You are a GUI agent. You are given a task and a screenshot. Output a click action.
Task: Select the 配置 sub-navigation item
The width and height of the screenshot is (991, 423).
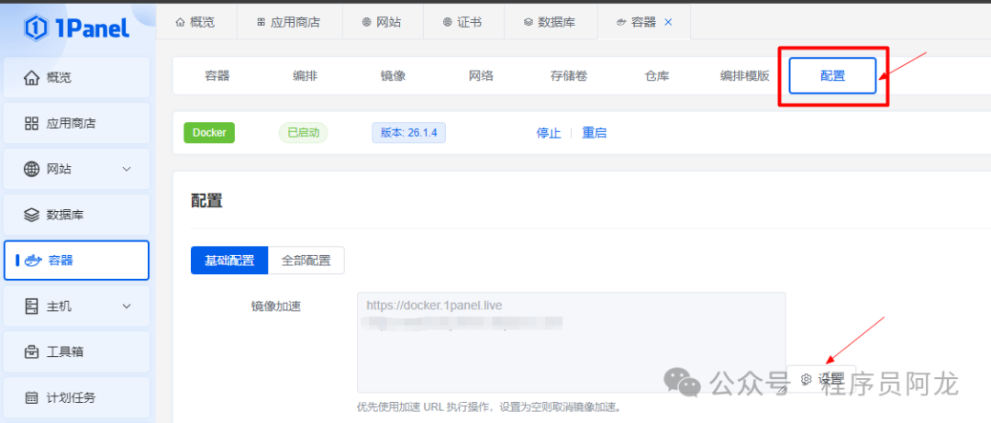pos(833,76)
